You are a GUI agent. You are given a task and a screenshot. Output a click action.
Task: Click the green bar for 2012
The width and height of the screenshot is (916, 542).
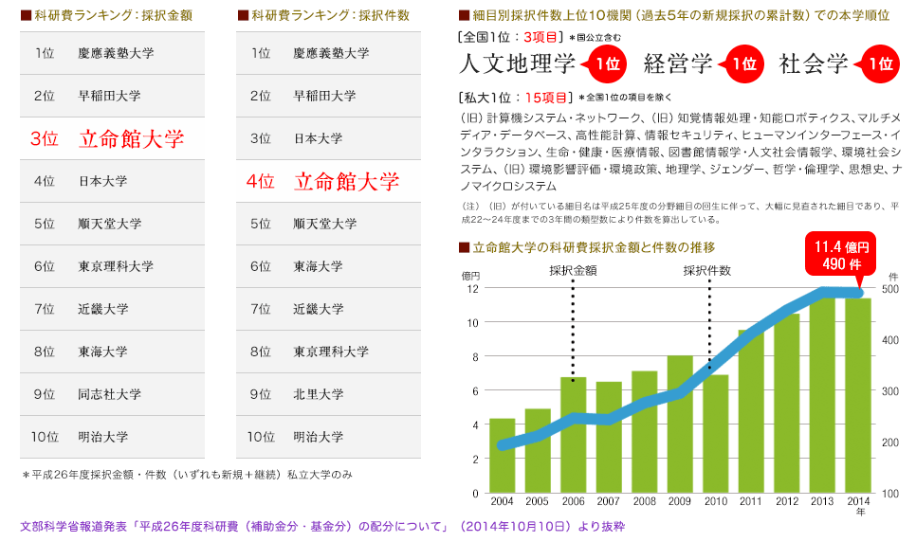click(x=787, y=403)
